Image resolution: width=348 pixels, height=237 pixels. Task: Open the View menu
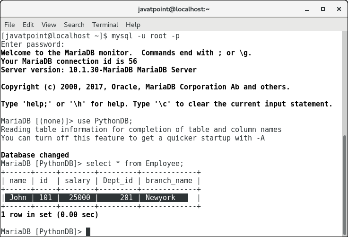[x=49, y=25]
